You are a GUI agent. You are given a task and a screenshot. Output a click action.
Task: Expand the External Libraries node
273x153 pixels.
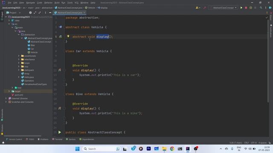[6, 98]
